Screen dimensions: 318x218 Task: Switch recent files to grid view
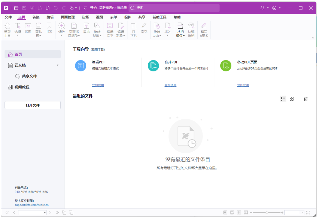[x=291, y=99]
